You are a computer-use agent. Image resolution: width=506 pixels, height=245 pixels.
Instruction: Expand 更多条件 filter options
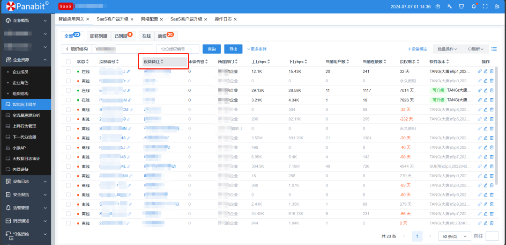(x=257, y=49)
